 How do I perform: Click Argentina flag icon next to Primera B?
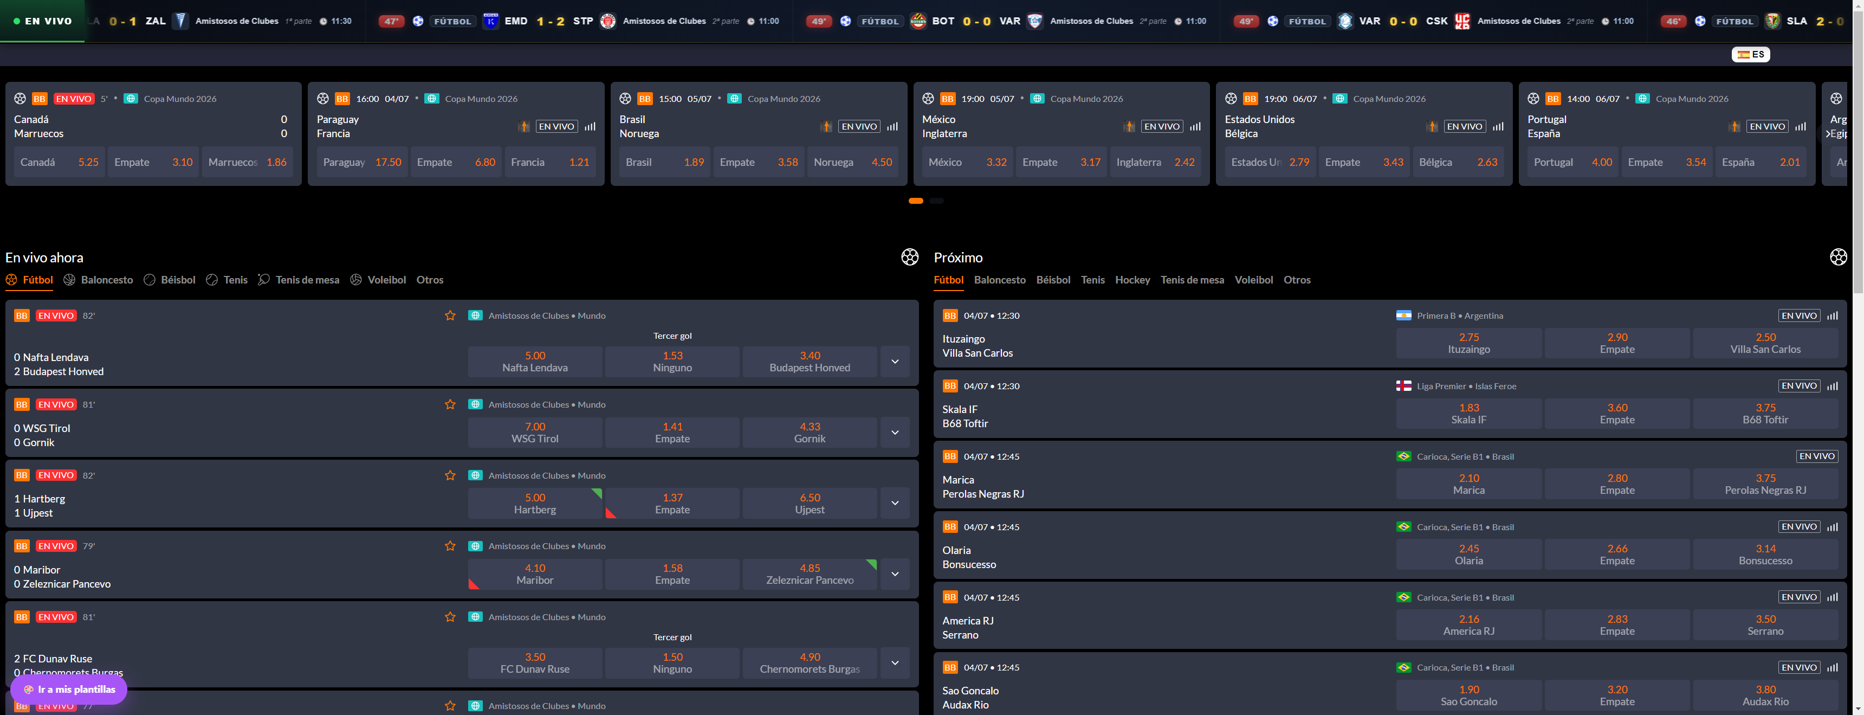tap(1404, 315)
